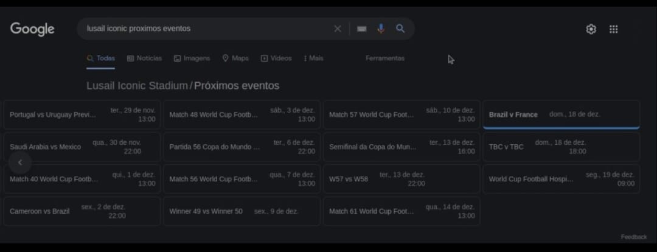The image size is (657, 252).
Task: Click the Lusail Iconic Stadium heading link
Action: coord(137,86)
